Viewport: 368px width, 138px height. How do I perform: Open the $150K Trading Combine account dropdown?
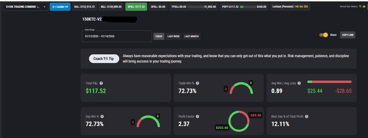(25, 6)
